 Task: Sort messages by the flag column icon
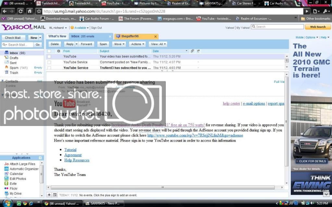click(198, 51)
